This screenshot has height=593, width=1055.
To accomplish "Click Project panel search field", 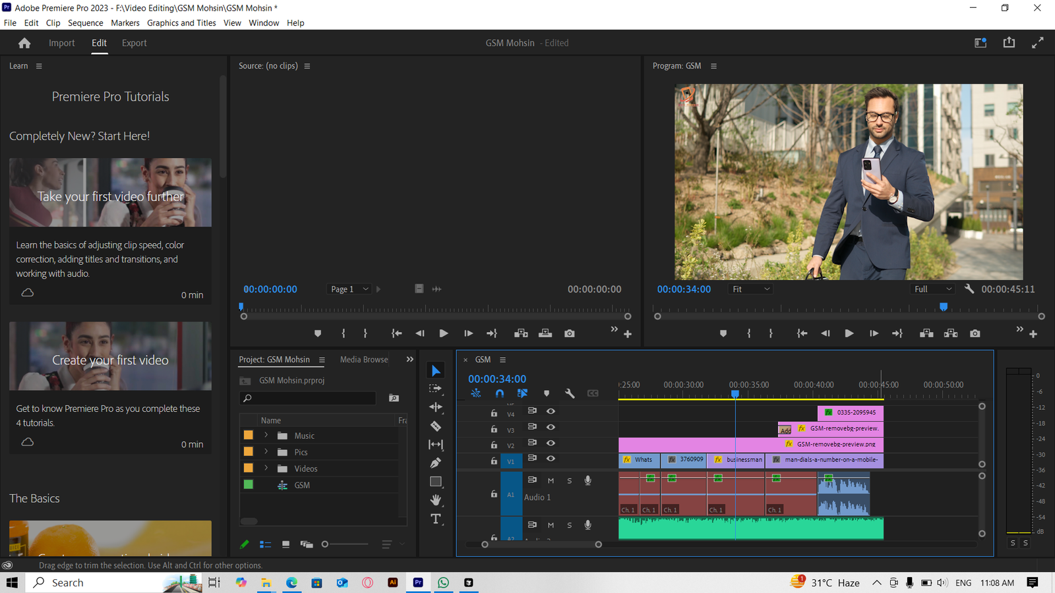I will tap(308, 398).
